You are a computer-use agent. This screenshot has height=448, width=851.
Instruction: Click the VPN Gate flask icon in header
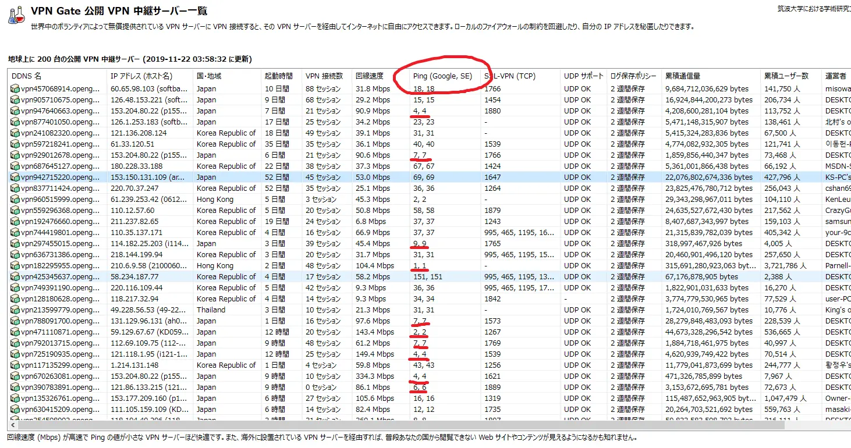pos(16,15)
